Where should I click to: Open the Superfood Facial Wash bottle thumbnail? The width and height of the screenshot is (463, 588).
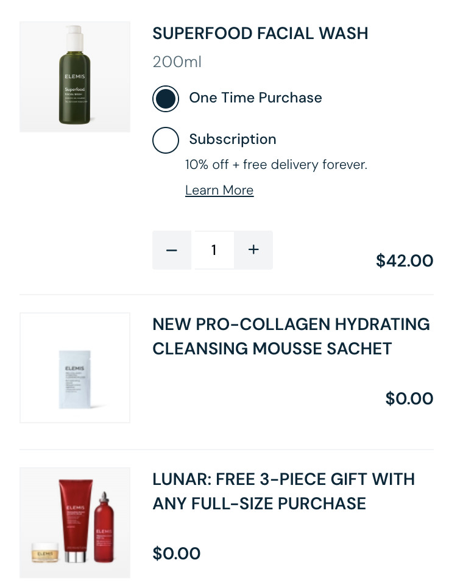pos(75,77)
